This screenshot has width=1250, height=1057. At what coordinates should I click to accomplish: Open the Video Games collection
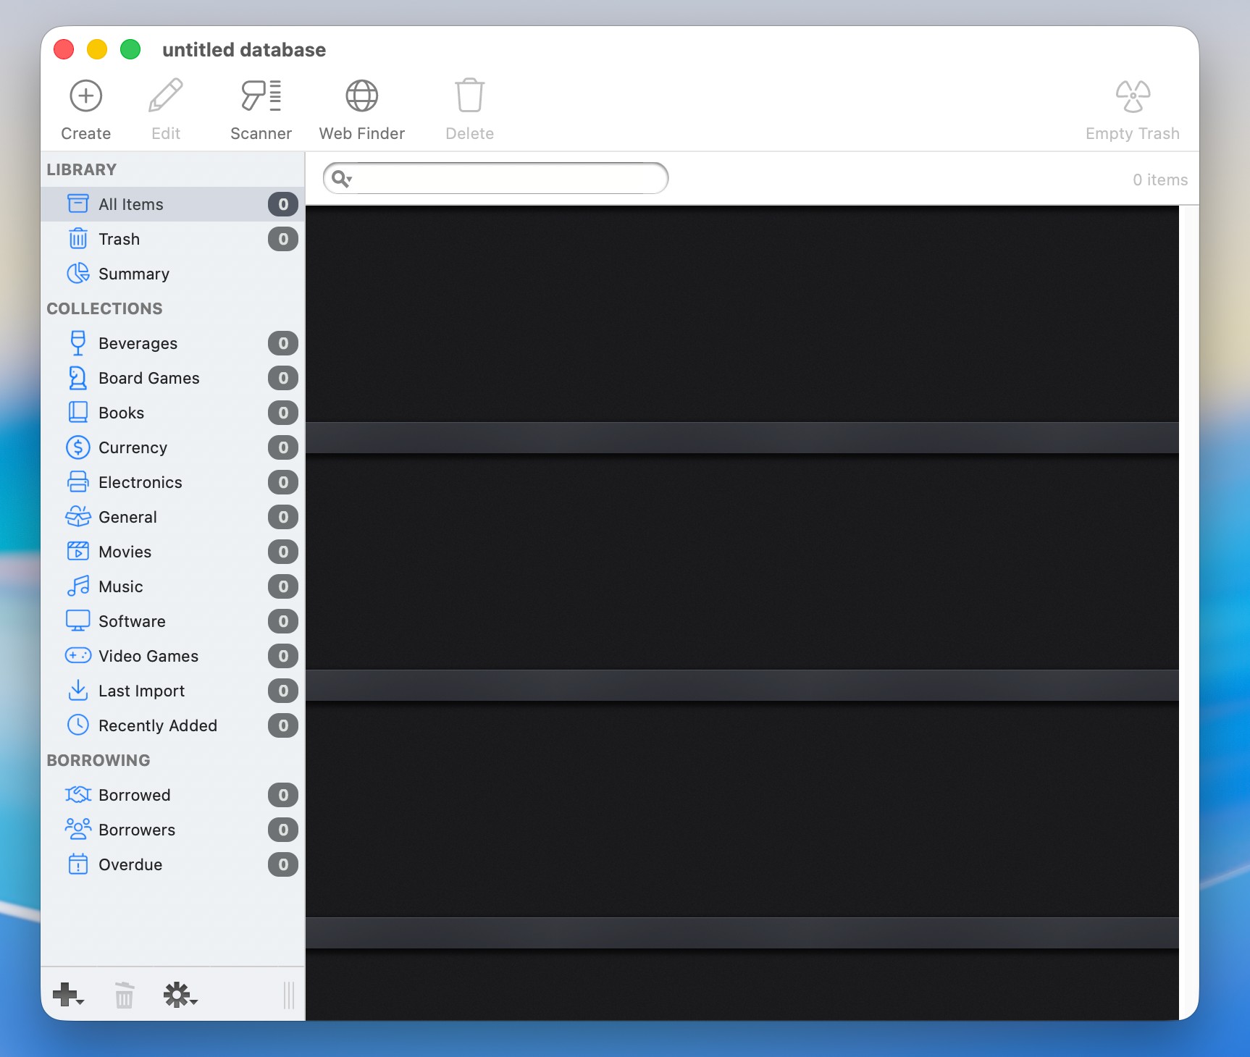(x=148, y=656)
